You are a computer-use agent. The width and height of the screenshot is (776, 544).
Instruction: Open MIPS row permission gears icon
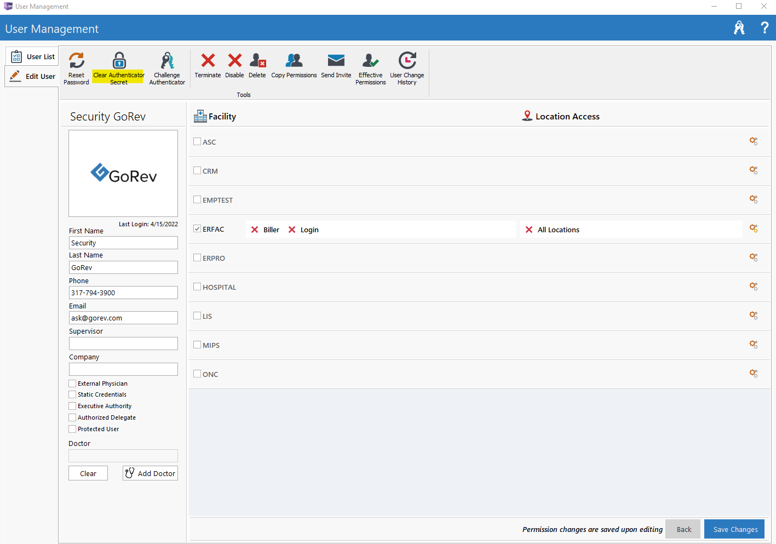(x=754, y=345)
